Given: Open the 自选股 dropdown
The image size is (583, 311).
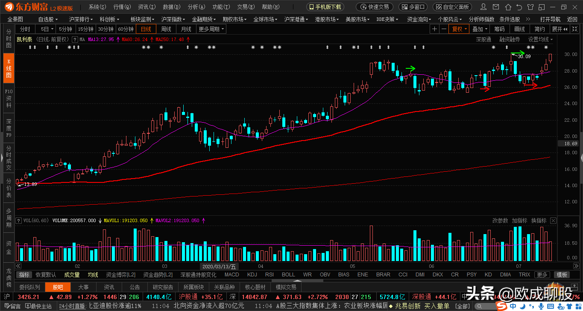Looking at the screenshot, I should point(48,19).
